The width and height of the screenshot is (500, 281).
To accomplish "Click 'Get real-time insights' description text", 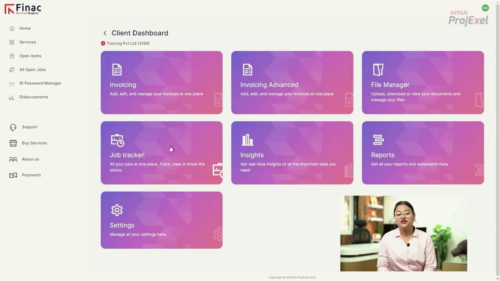I will click(x=288, y=167).
